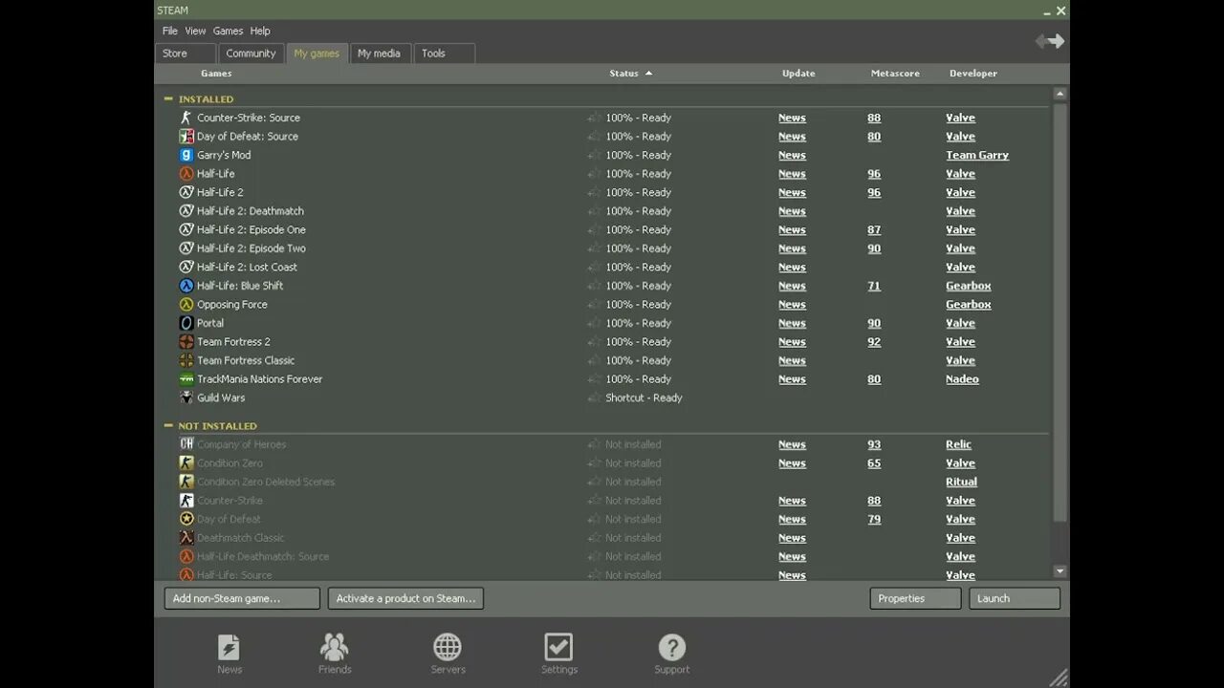Image resolution: width=1224 pixels, height=688 pixels.
Task: Click the Condition Zero icon
Action: [186, 462]
